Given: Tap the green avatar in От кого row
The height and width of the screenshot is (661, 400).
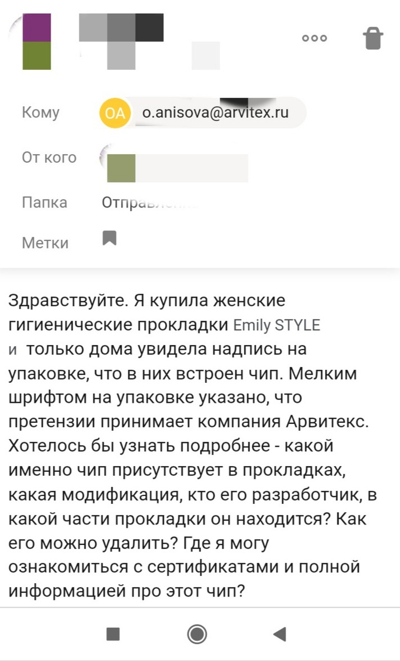Looking at the screenshot, I should click(x=121, y=168).
